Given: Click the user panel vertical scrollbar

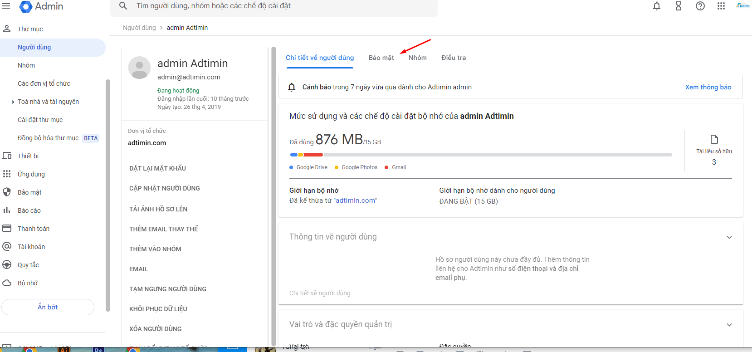Looking at the screenshot, I should (x=273, y=196).
